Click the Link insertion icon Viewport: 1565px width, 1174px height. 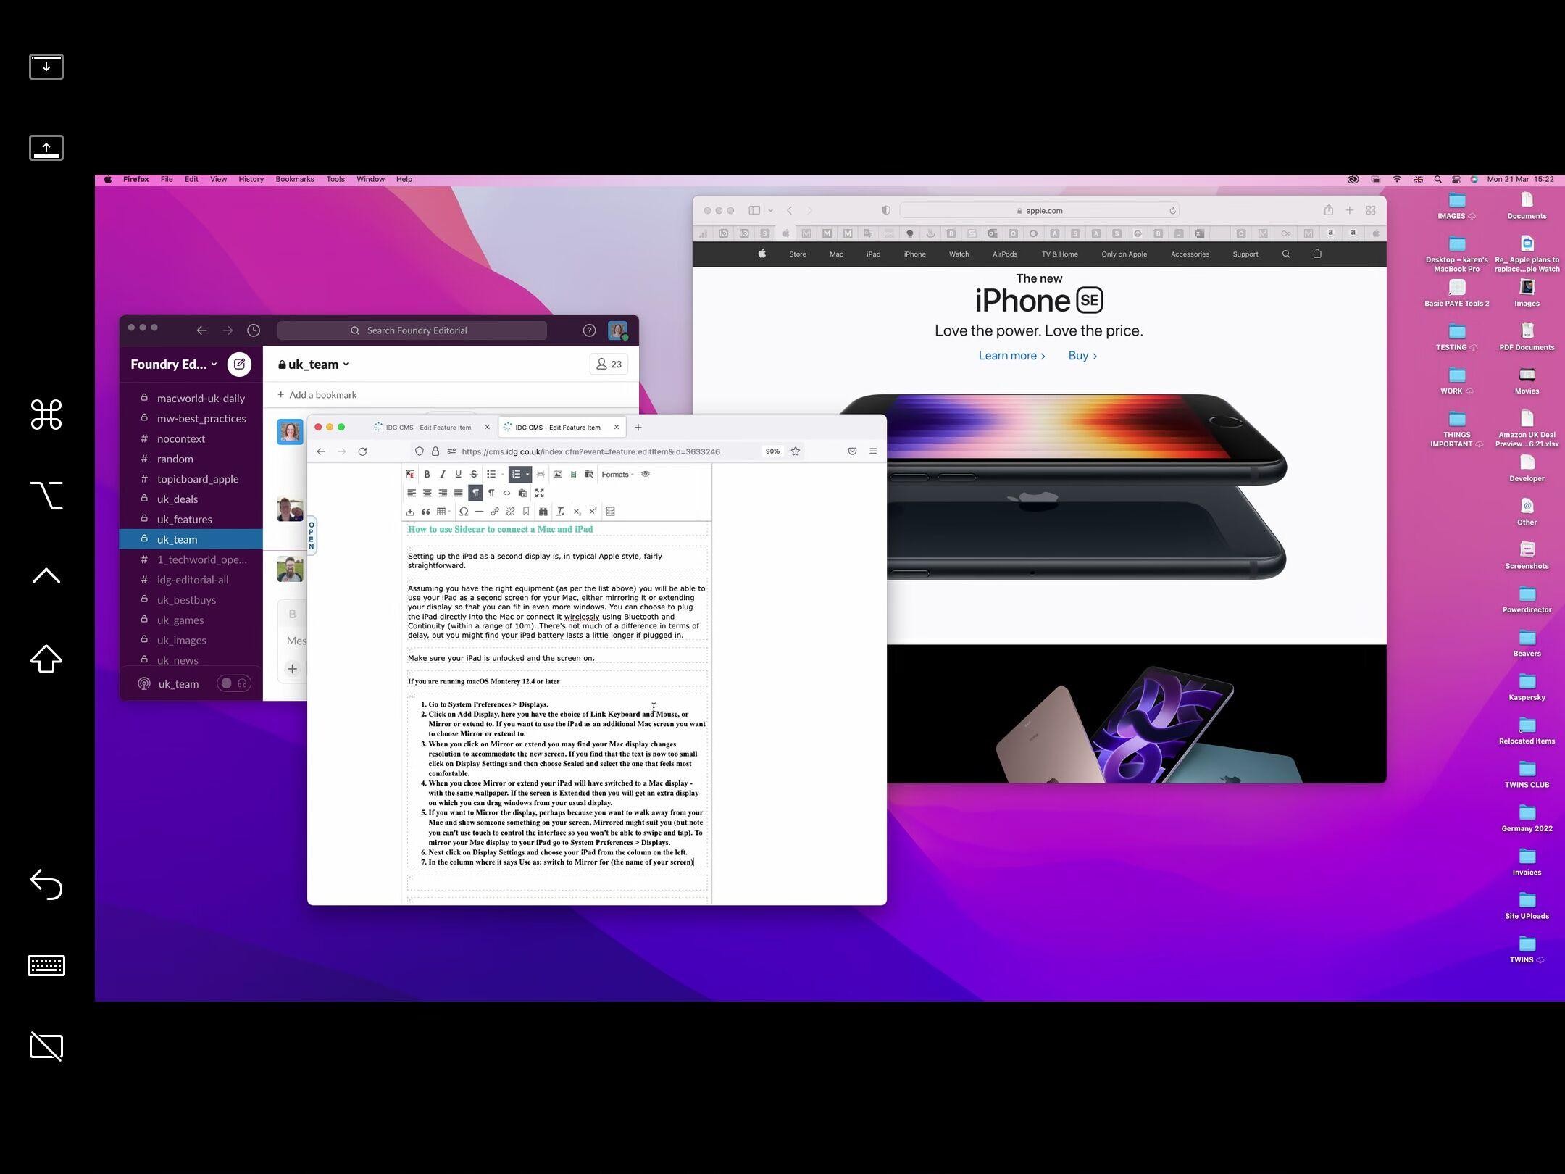493,510
